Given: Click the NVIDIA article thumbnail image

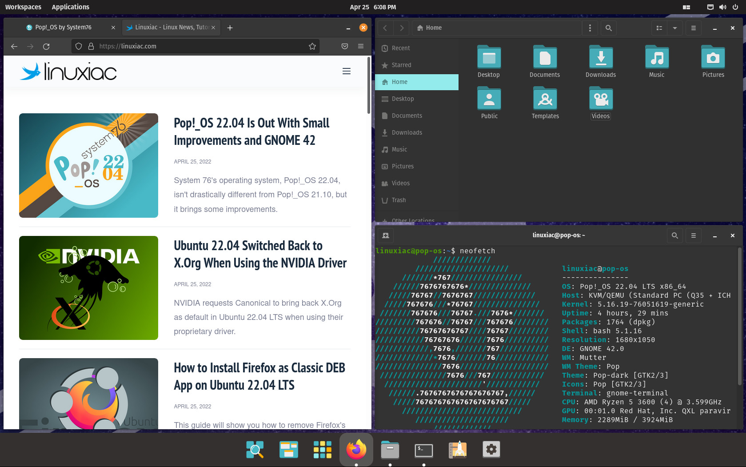Looking at the screenshot, I should point(88,288).
